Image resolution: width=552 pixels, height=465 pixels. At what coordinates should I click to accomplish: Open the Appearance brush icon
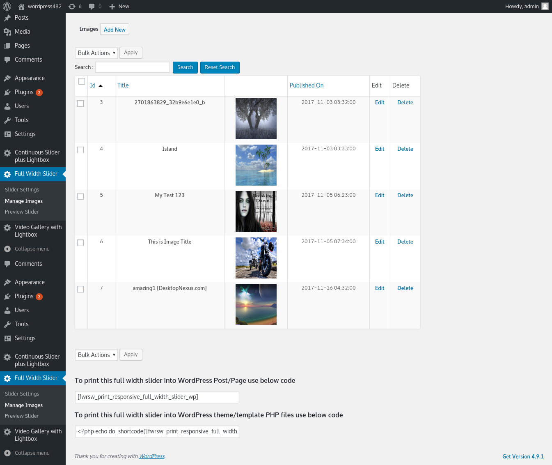(7, 78)
